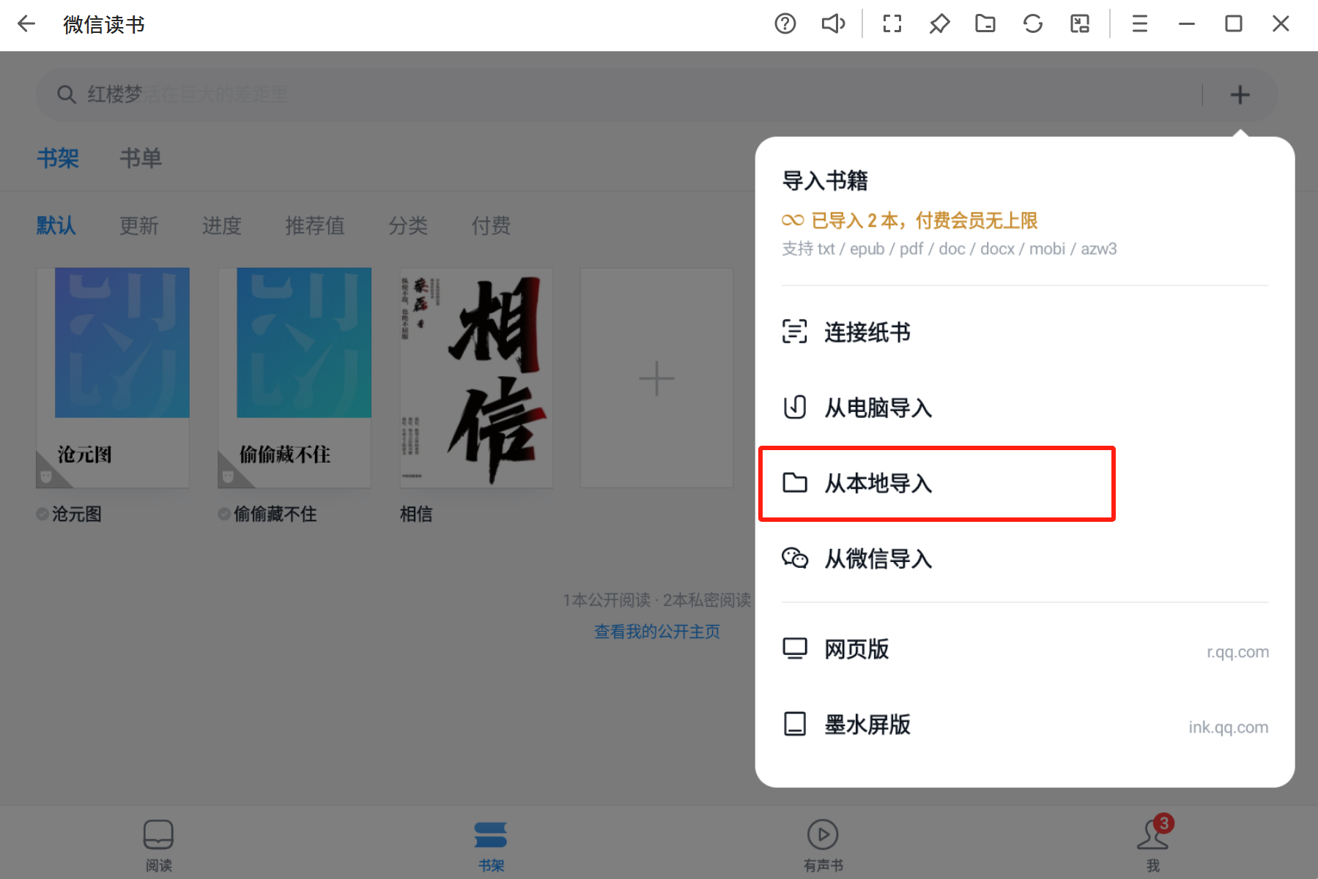1318x879 pixels.
Task: Switch to the 书架 tab
Action: tap(58, 158)
